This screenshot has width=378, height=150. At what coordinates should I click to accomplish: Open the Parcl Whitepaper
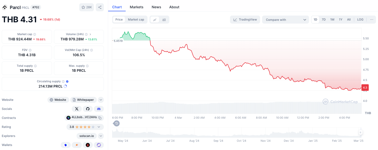tap(83, 100)
